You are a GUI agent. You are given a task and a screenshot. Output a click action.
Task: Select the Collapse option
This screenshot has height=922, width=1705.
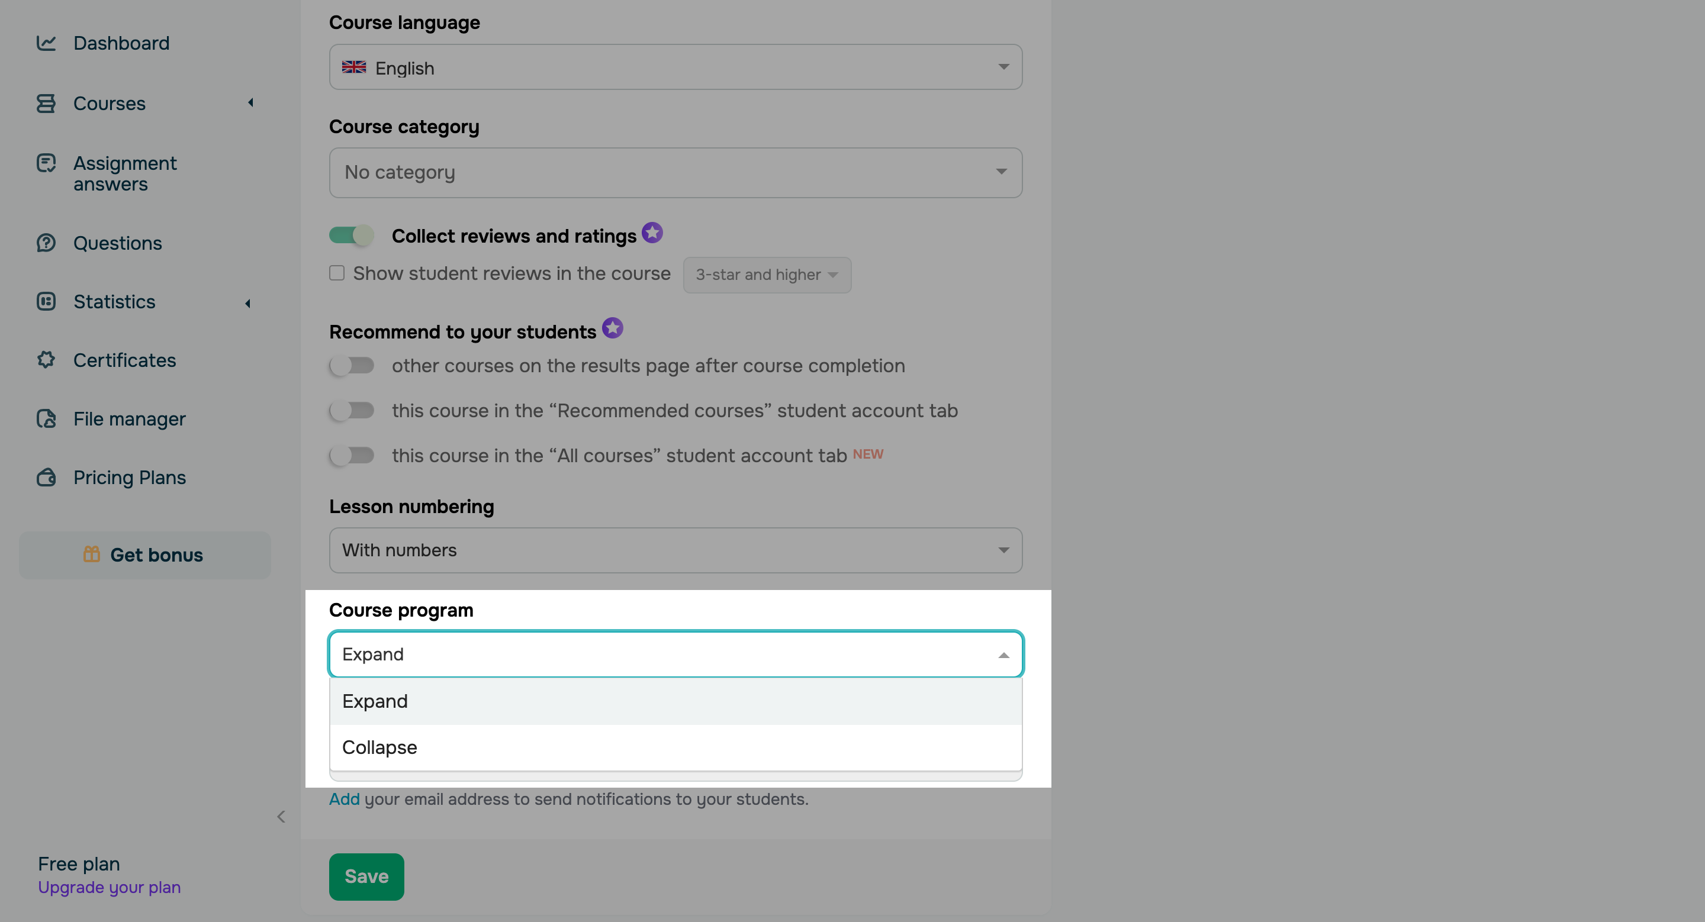(379, 747)
